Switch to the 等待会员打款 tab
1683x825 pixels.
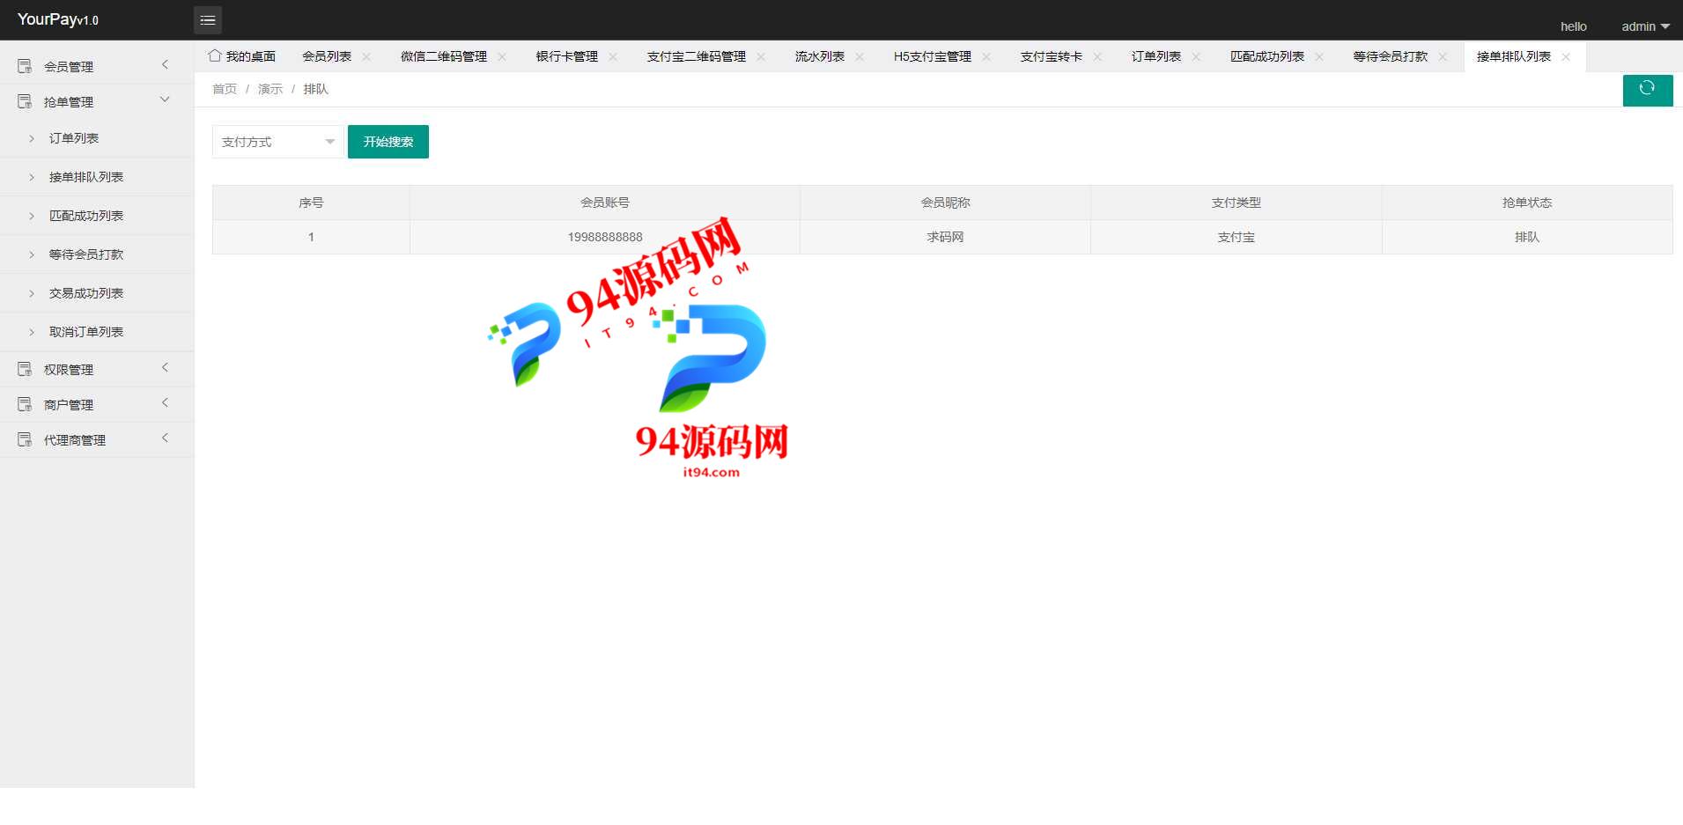click(1391, 56)
